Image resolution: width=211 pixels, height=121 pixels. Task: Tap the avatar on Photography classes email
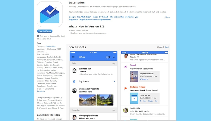[x=74, y=117]
